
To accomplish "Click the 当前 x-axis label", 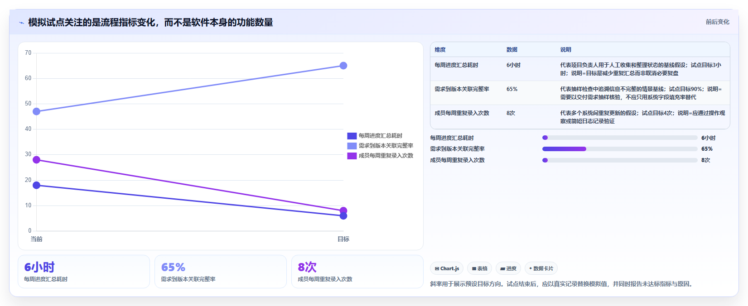I will pos(36,239).
